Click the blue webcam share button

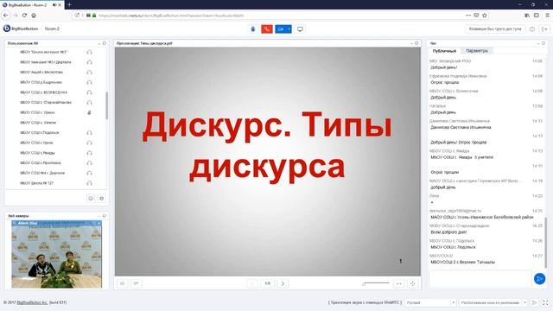pyautogui.click(x=281, y=29)
